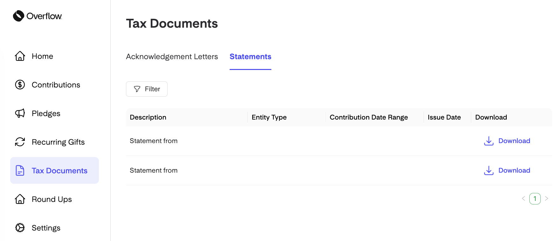556x241 pixels.
Task: Click the Contributions dollar-sign icon
Action: 20,85
